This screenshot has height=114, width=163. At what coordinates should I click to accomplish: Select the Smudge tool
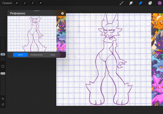(131, 3)
